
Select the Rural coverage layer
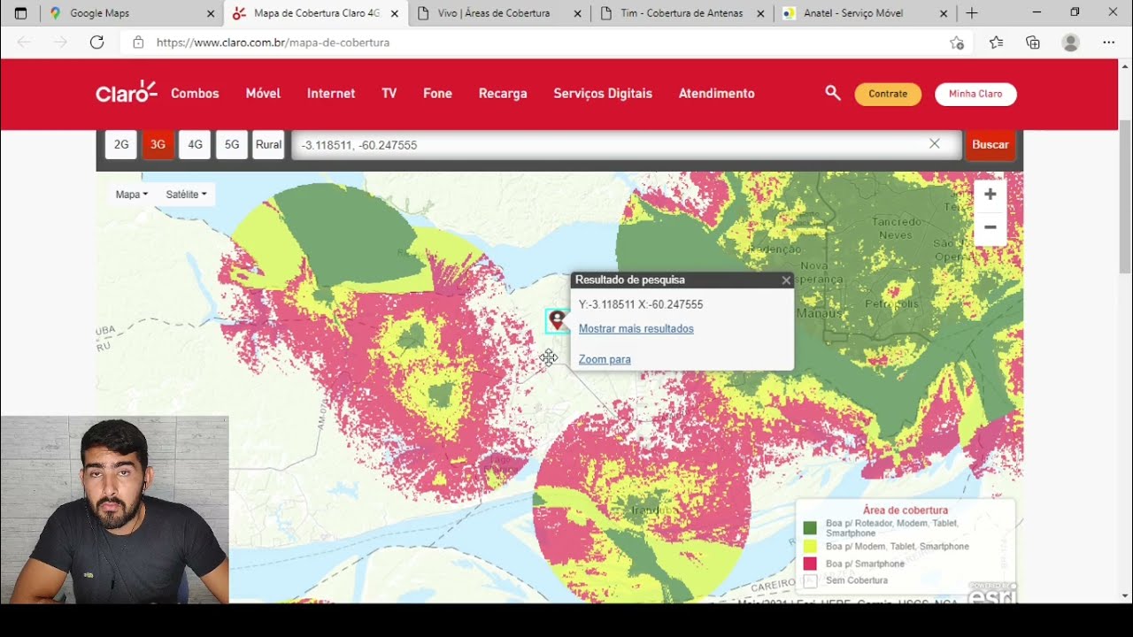(x=268, y=144)
